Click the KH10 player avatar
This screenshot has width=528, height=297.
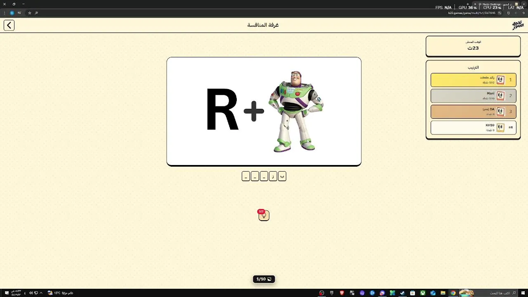[x=500, y=127]
